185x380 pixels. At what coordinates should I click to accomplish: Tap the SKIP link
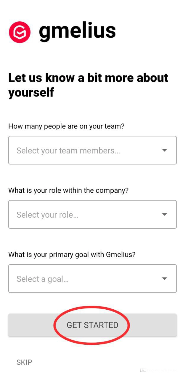click(24, 362)
